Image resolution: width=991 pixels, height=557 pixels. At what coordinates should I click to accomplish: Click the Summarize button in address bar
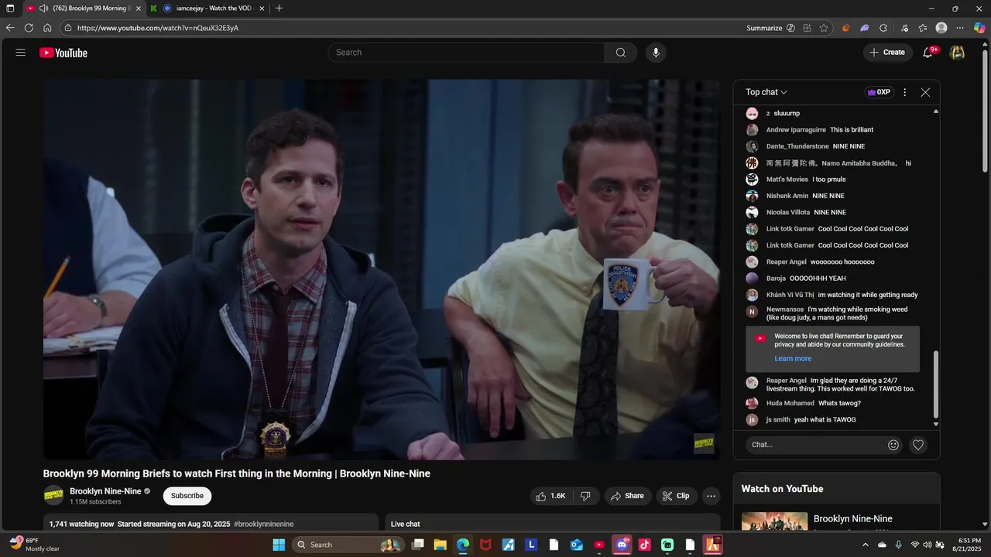point(770,28)
